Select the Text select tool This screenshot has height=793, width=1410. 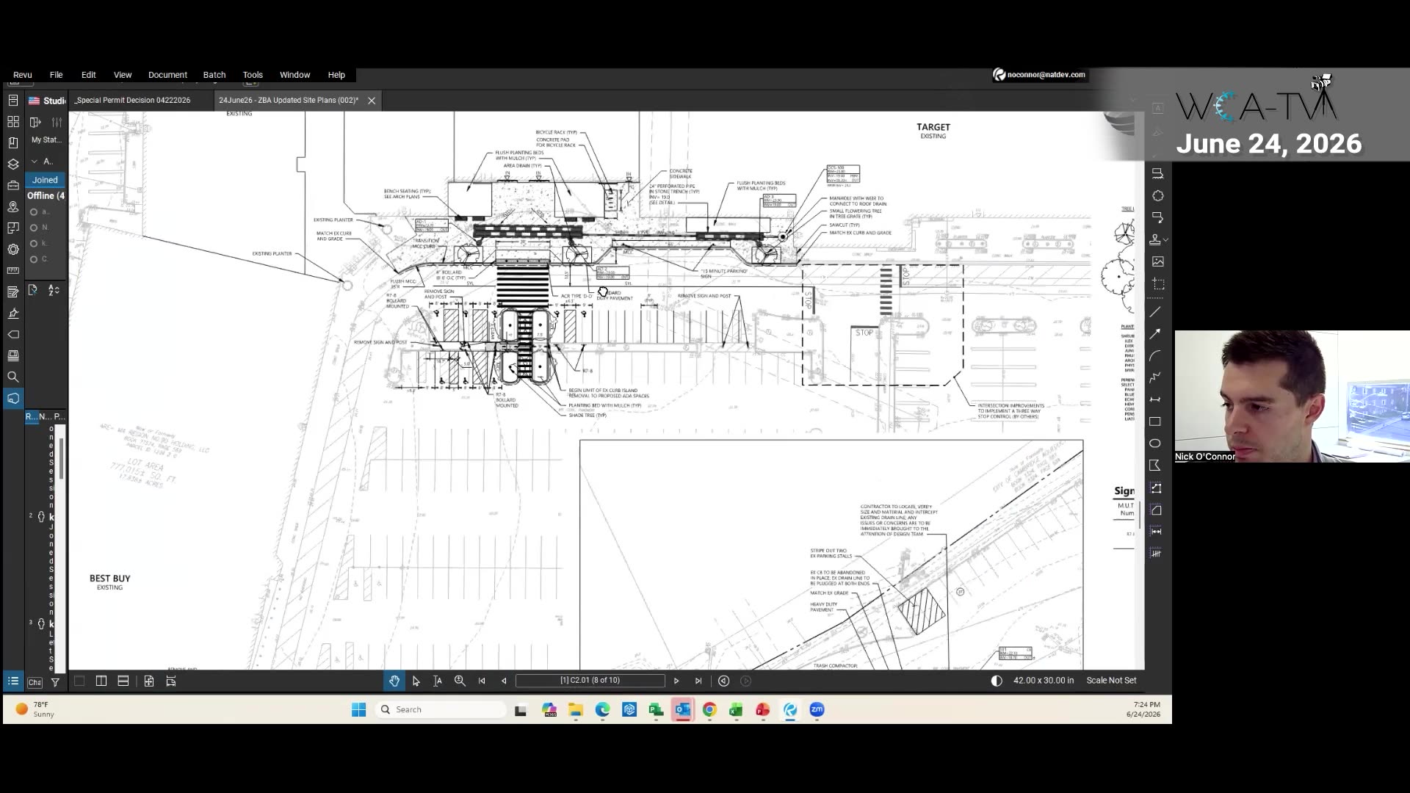click(x=438, y=681)
